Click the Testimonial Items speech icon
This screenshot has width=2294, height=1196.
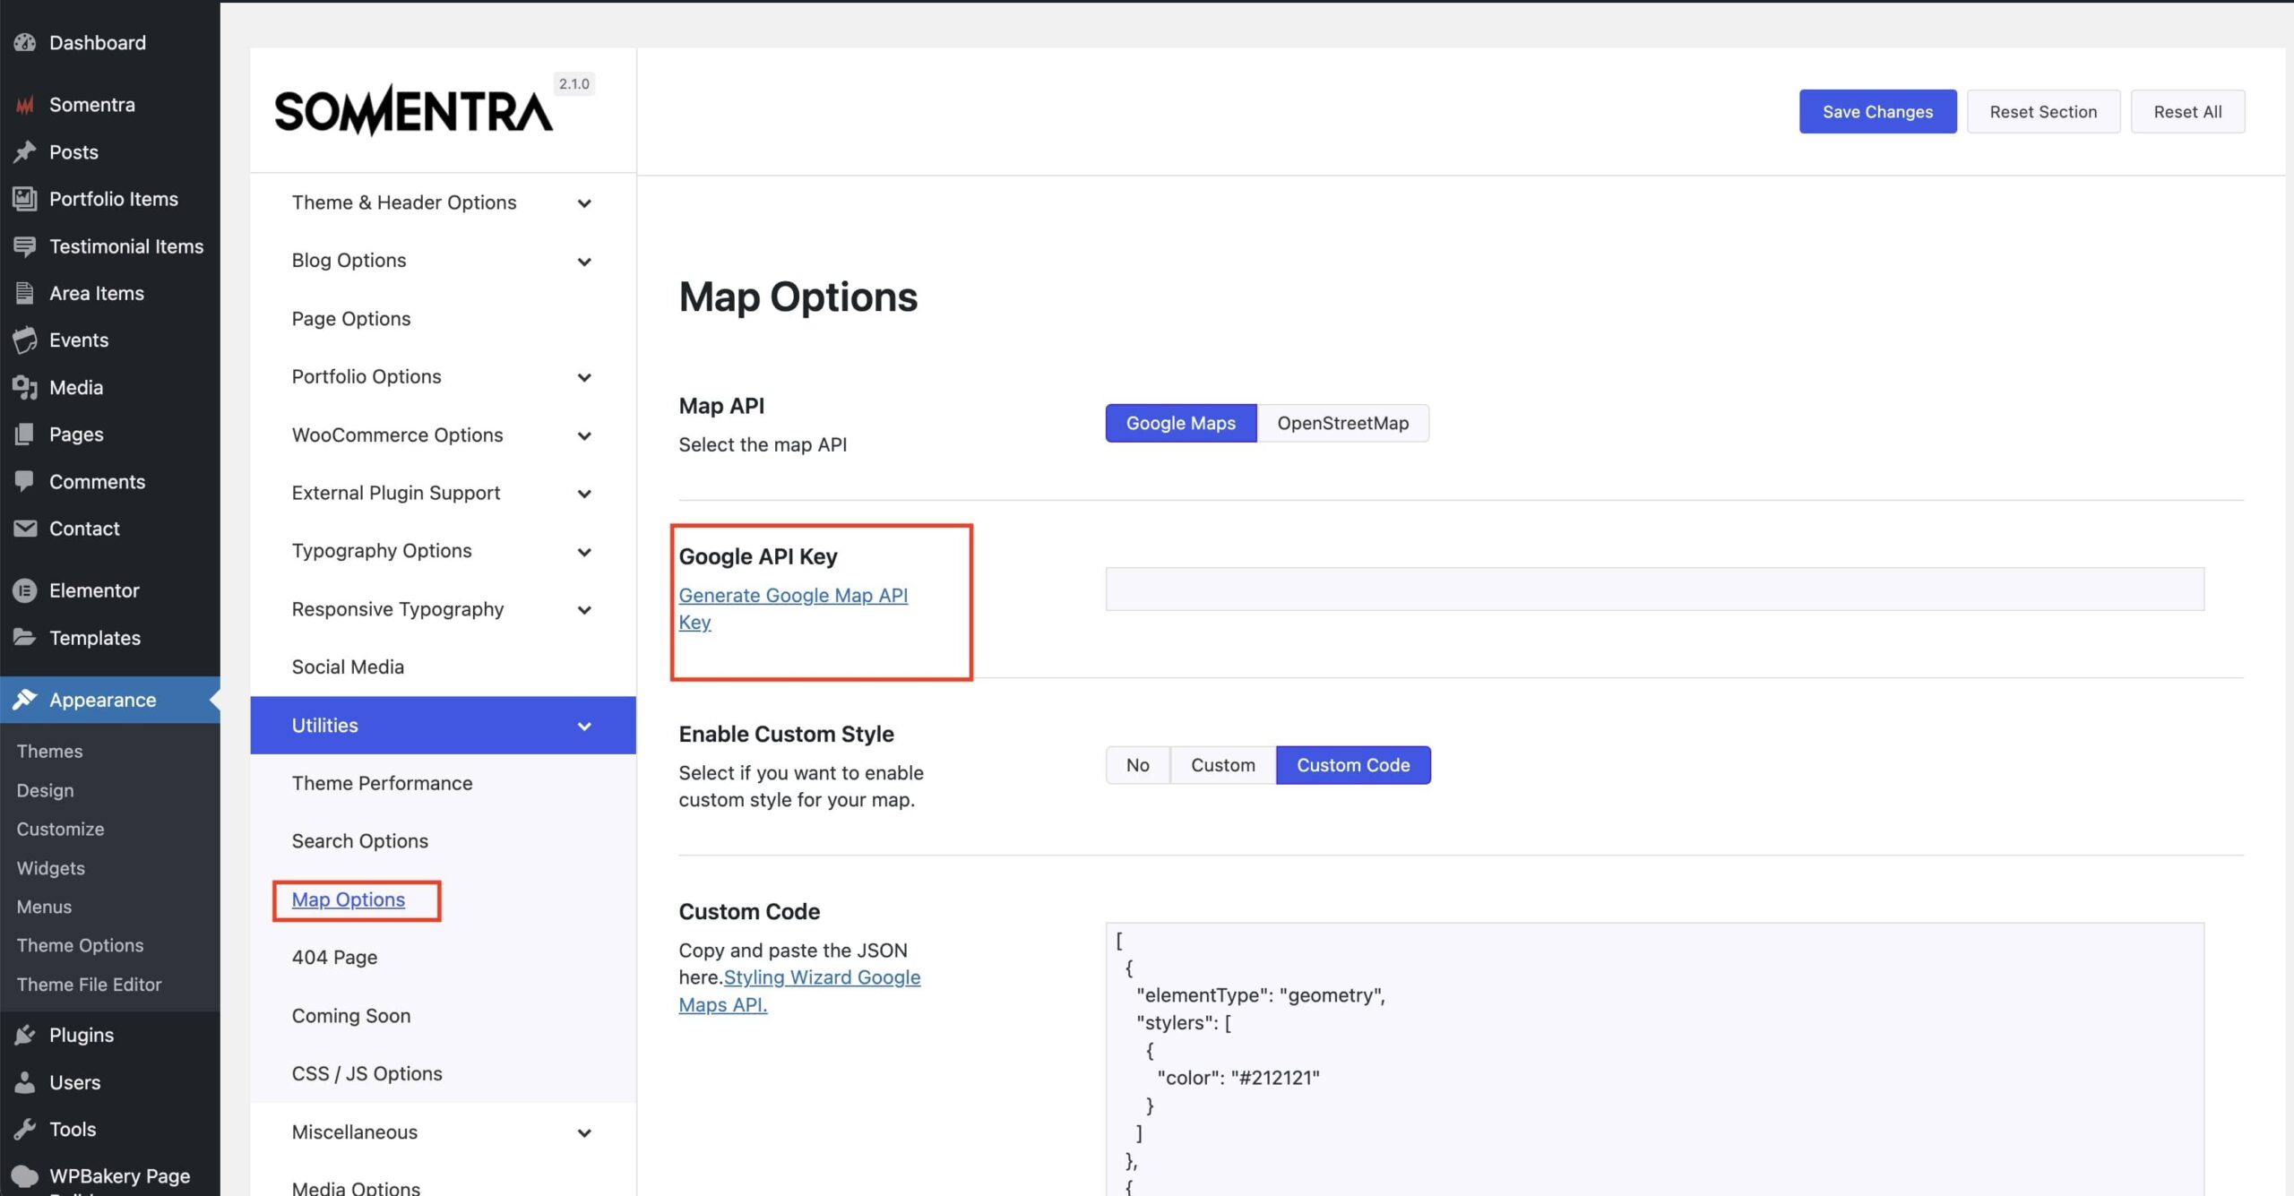(25, 246)
